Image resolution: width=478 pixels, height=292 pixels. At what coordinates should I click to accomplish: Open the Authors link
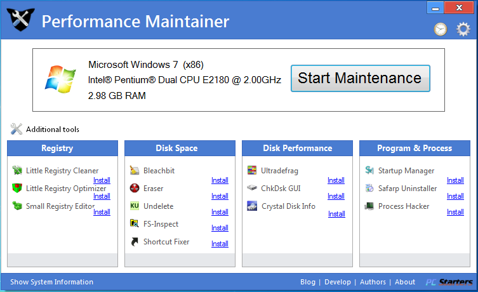[373, 282]
